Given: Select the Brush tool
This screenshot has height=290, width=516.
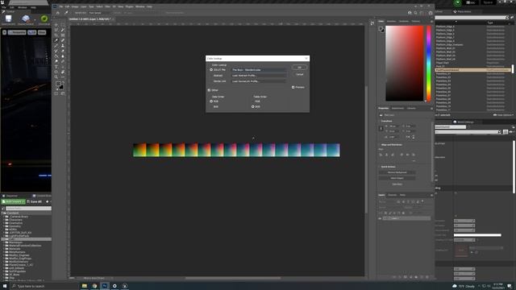Looking at the screenshot, I should [x=56, y=46].
